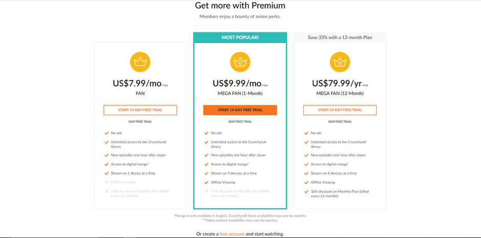Image resolution: width=481 pixels, height=238 pixels.
Task: Skip free trial under MEGA FAN 12-Month
Action: coord(340,122)
